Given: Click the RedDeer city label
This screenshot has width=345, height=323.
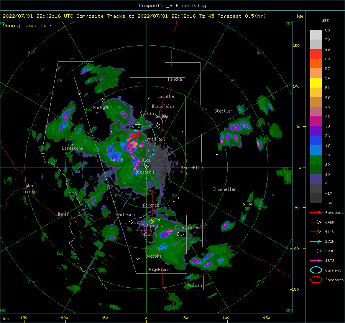Looking at the screenshot, I should [x=163, y=116].
